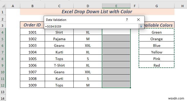The image size is (187, 101).
Task: Click the range input field =$G$4:$G$9
Action: point(92,26)
